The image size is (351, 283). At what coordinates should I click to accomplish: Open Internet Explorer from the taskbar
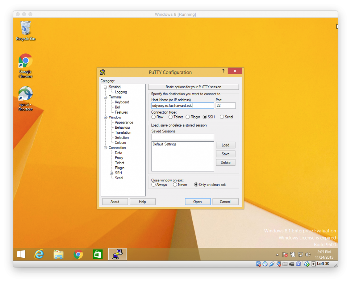coord(39,254)
